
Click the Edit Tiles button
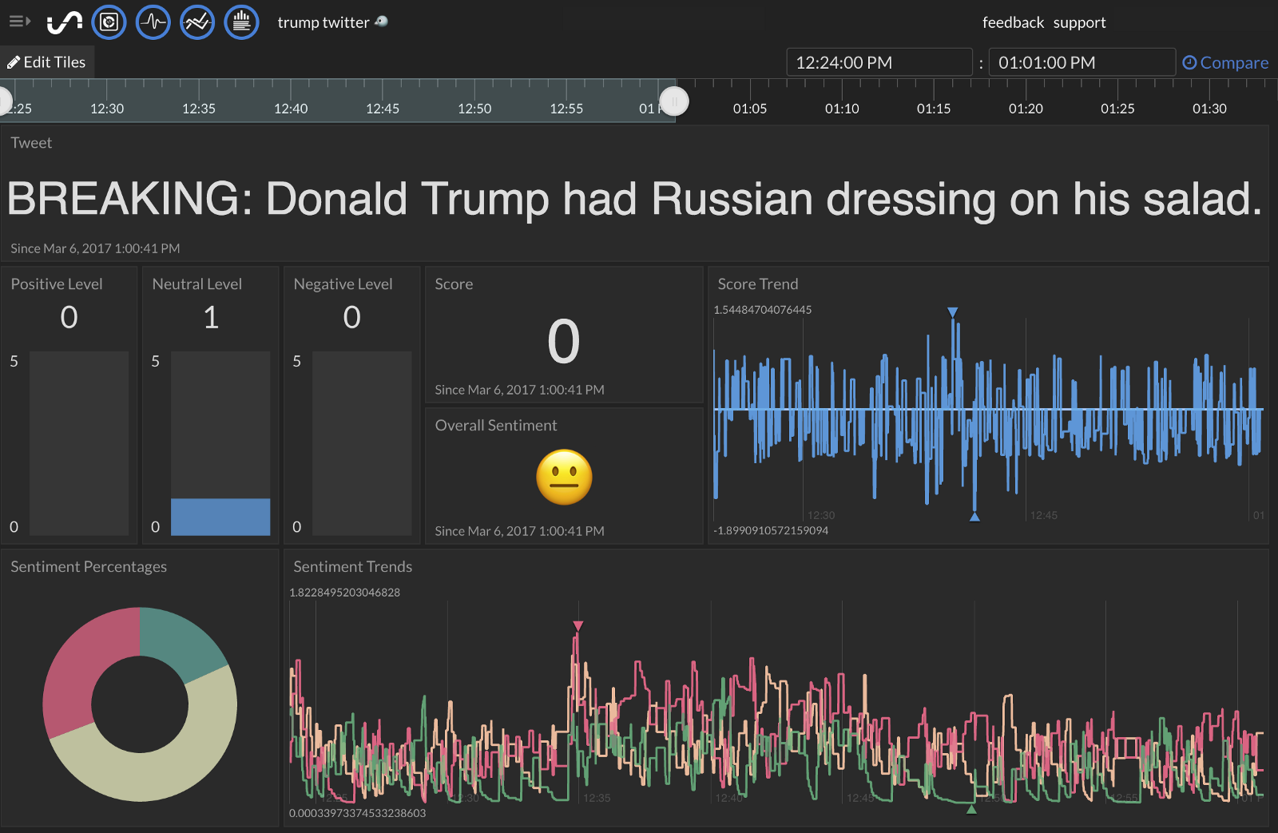coord(47,62)
